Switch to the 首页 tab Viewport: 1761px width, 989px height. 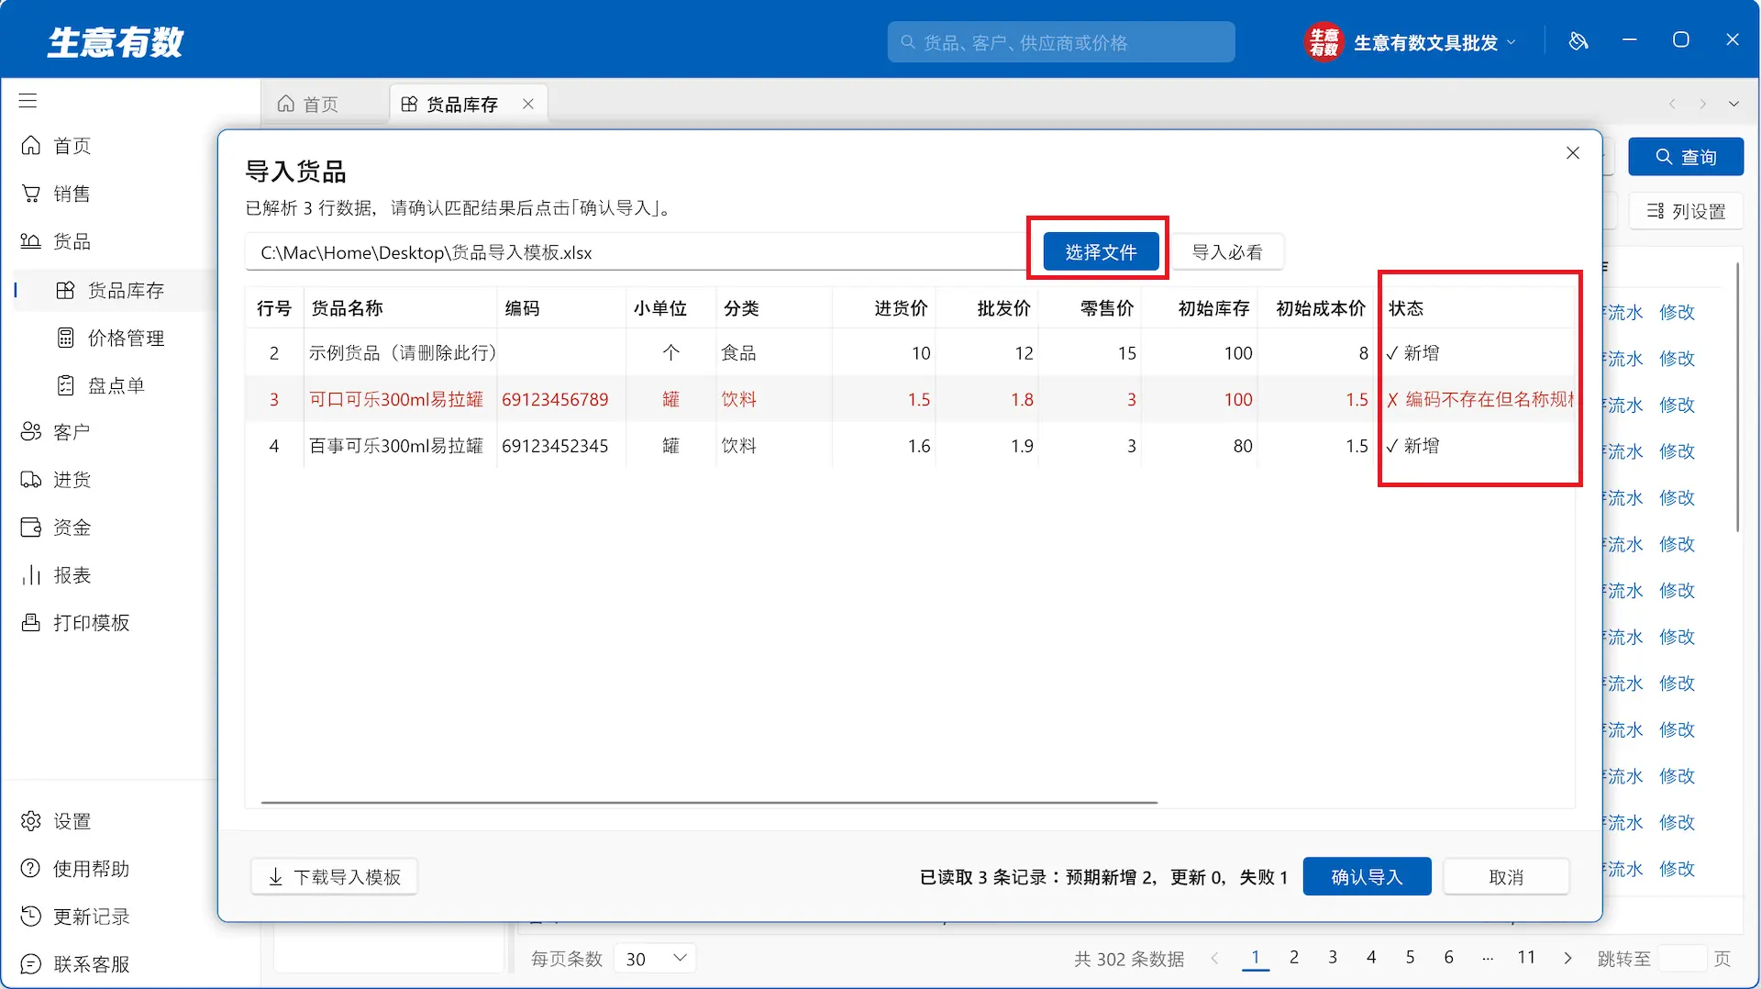click(309, 105)
